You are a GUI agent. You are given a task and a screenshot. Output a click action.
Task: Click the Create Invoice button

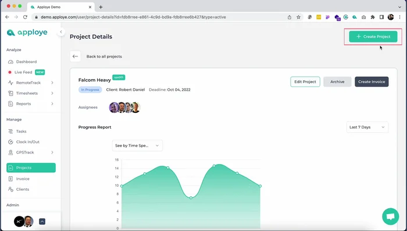point(372,81)
